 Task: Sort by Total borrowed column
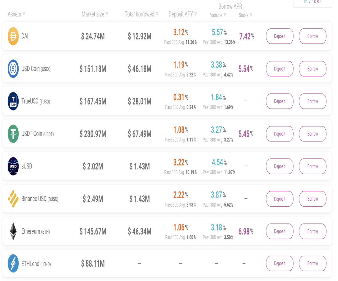[x=142, y=14]
